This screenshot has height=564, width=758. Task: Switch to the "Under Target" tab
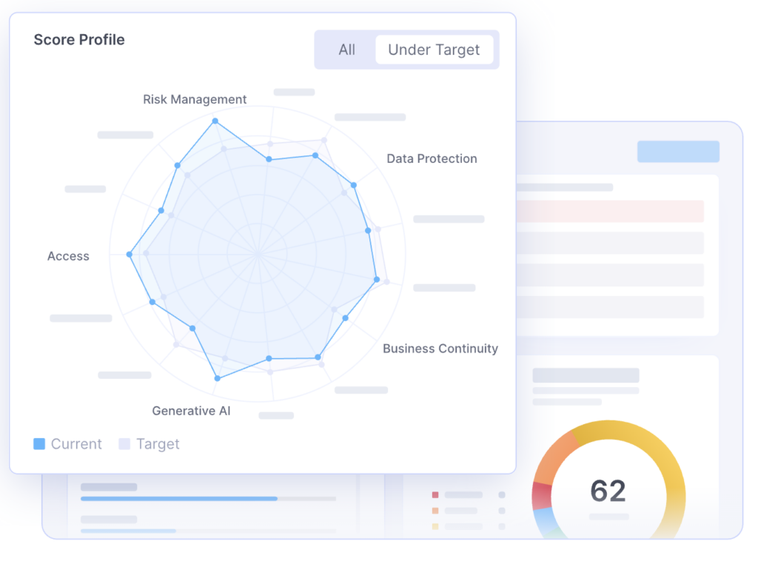(434, 50)
